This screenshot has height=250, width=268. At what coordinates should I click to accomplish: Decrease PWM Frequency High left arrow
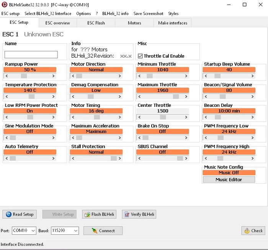pos(206,158)
